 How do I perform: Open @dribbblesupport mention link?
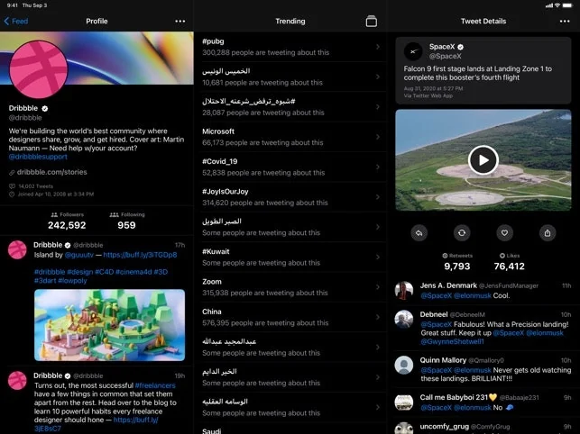click(38, 157)
